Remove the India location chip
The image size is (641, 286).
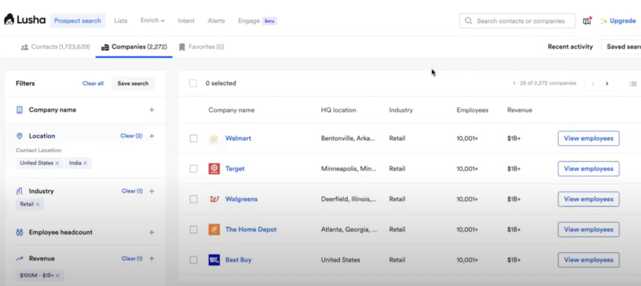click(85, 163)
